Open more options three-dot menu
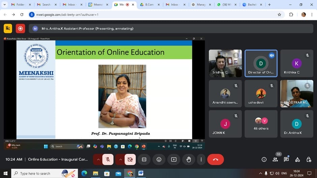Image resolution: width=317 pixels, height=178 pixels. 201,159
